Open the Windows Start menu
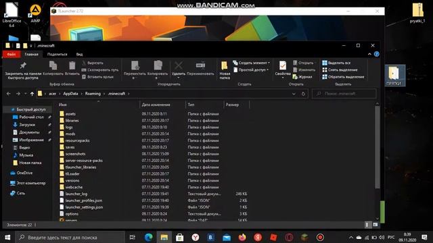 pos(7,237)
